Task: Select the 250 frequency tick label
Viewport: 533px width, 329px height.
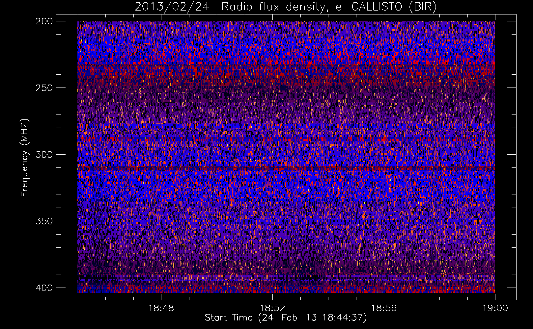Action: coord(44,88)
